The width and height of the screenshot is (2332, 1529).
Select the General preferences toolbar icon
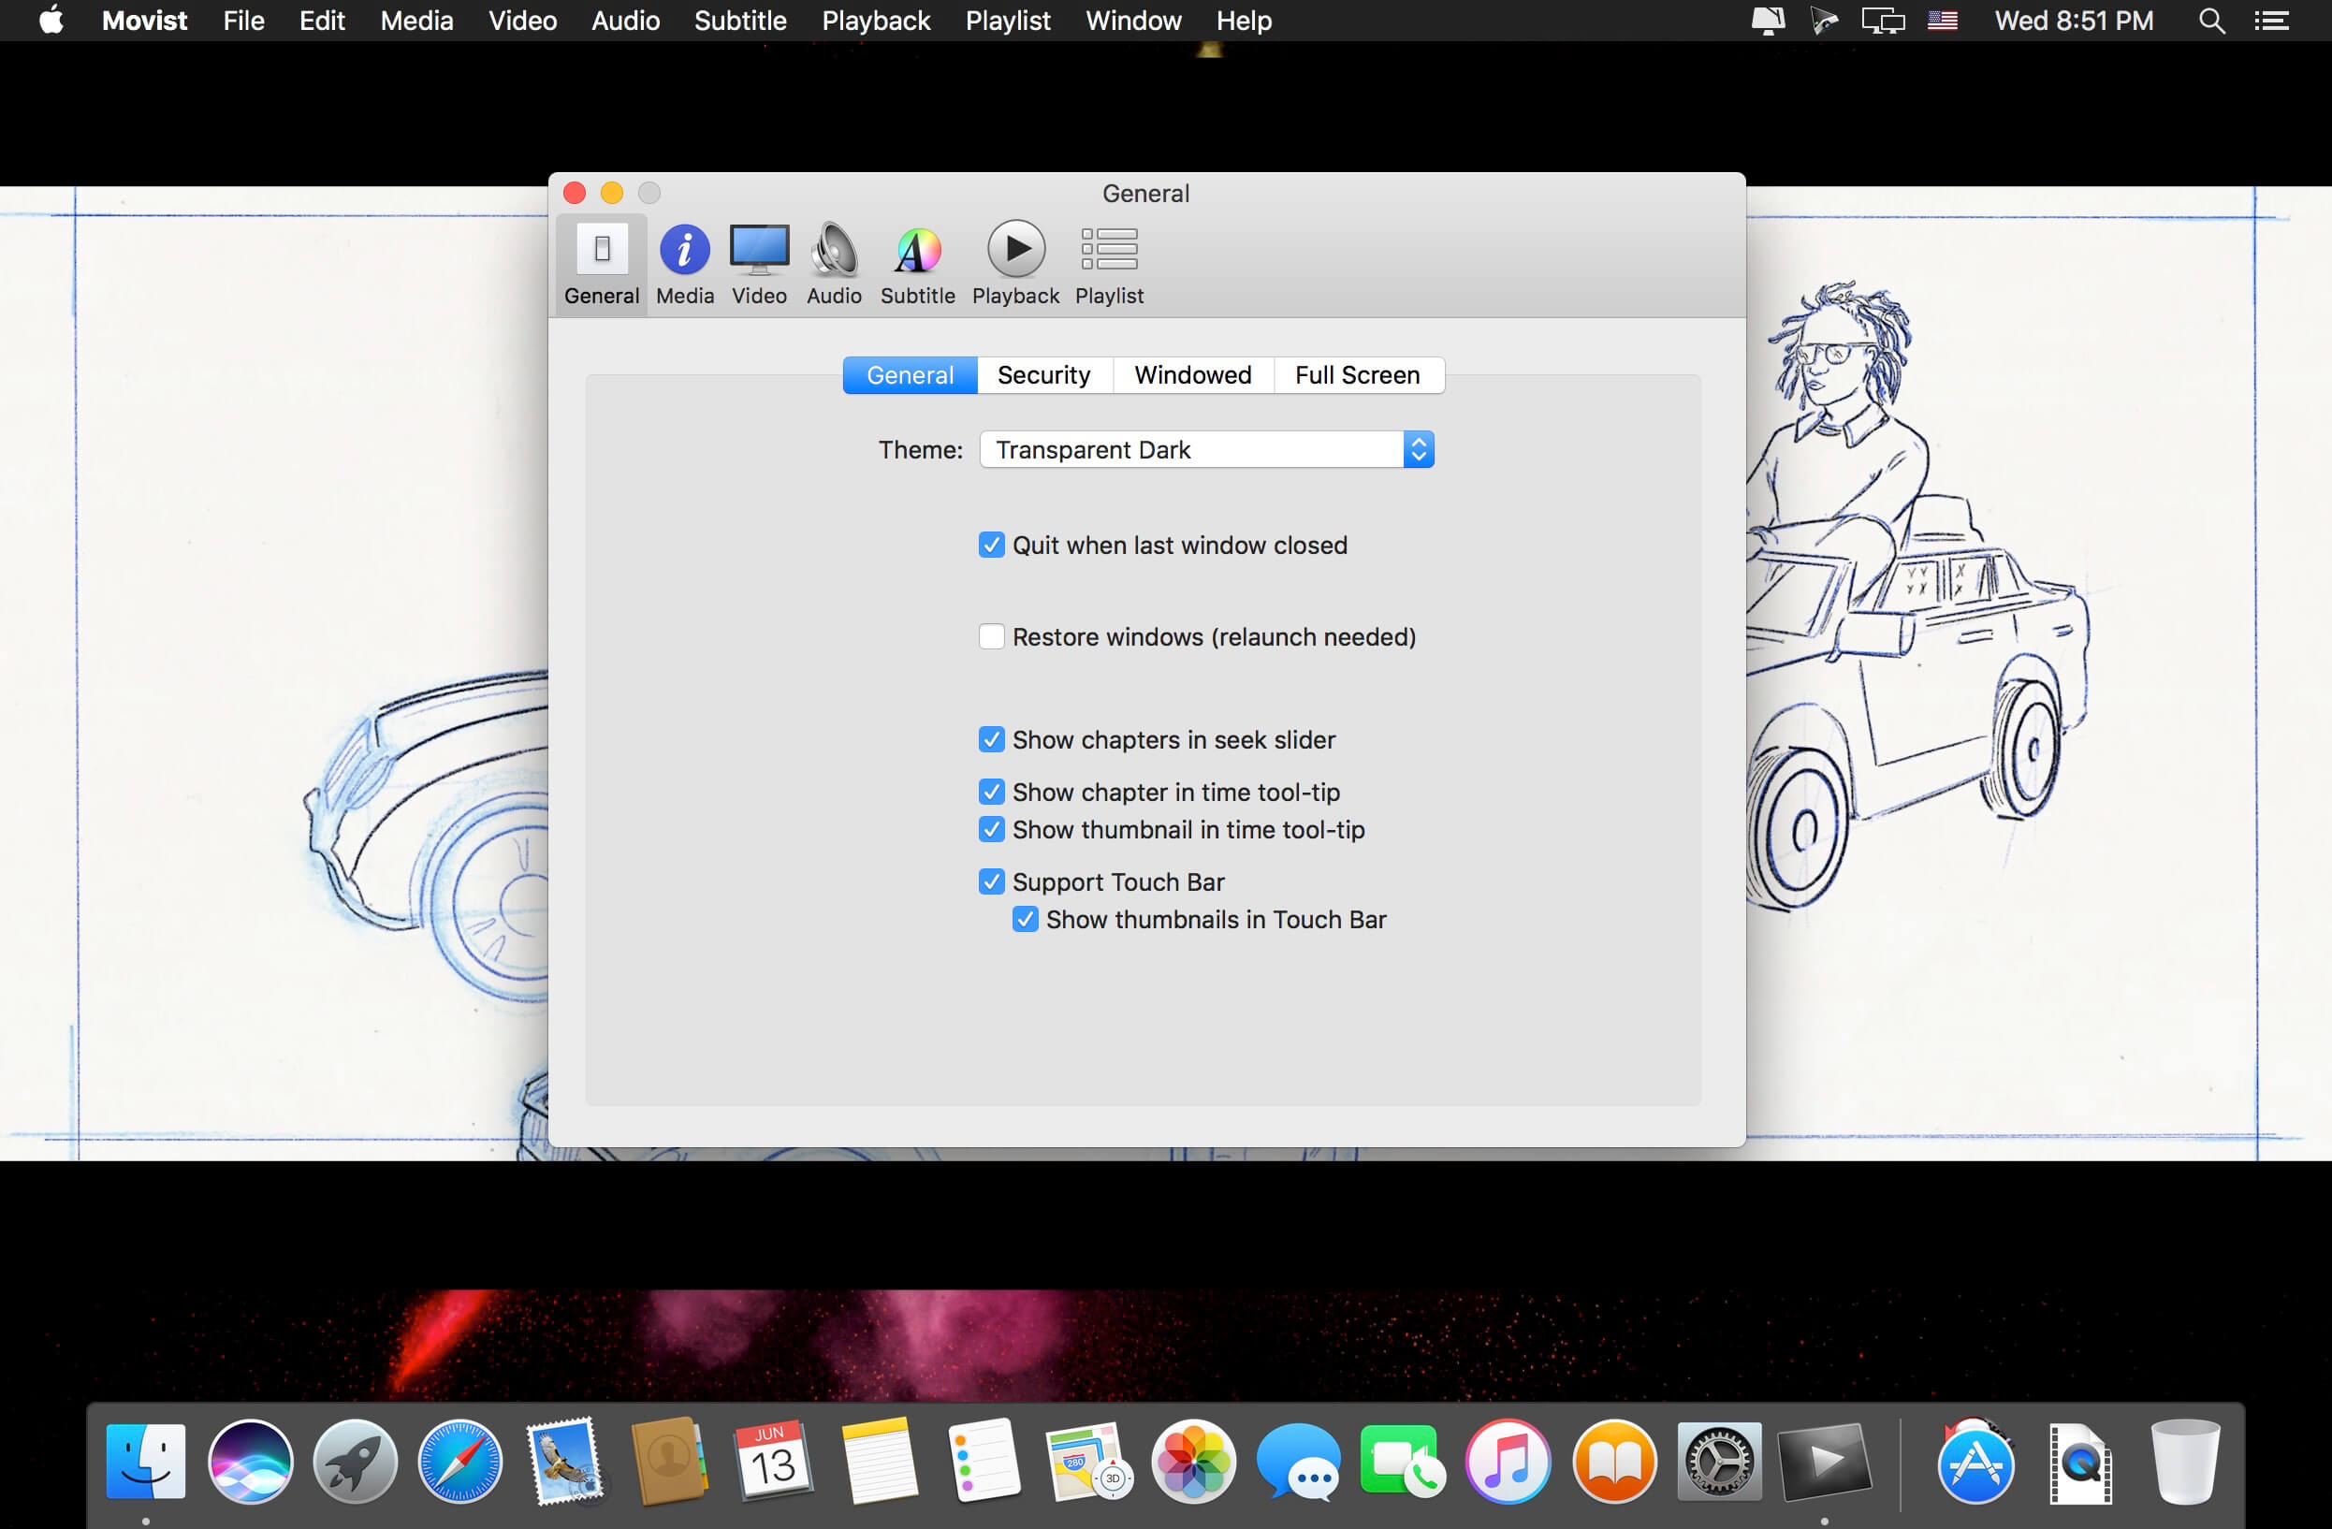[x=602, y=264]
